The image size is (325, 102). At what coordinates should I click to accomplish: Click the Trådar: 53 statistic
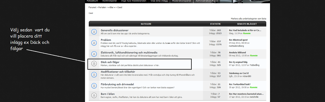tap(215, 73)
